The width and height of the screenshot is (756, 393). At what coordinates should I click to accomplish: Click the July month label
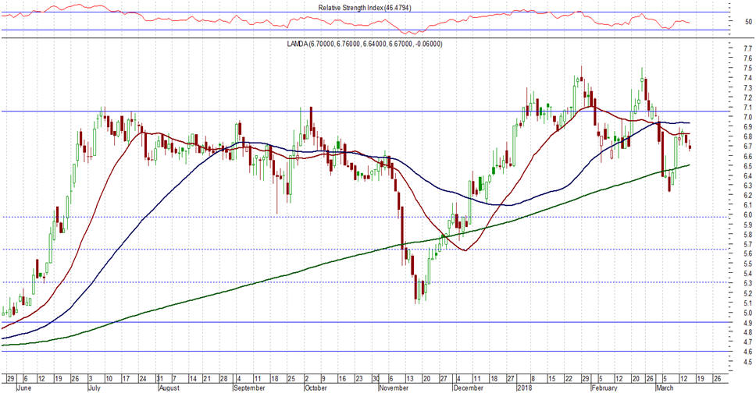pyautogui.click(x=94, y=388)
